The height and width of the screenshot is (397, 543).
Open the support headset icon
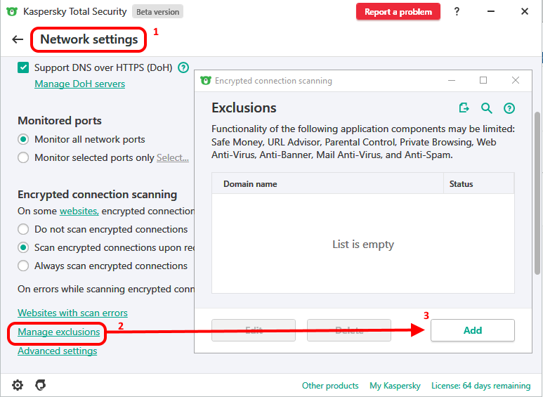click(x=41, y=385)
